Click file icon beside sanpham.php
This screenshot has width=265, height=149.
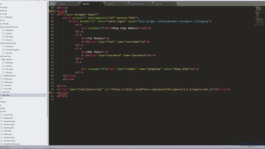click(x=2, y=137)
